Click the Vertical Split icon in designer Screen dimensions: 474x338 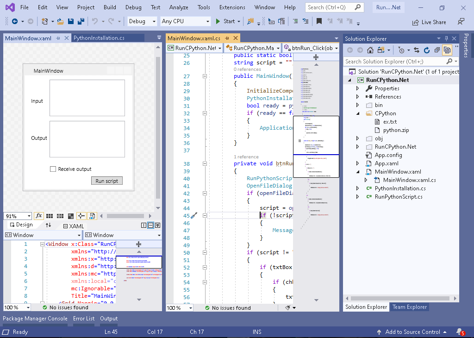(143, 225)
